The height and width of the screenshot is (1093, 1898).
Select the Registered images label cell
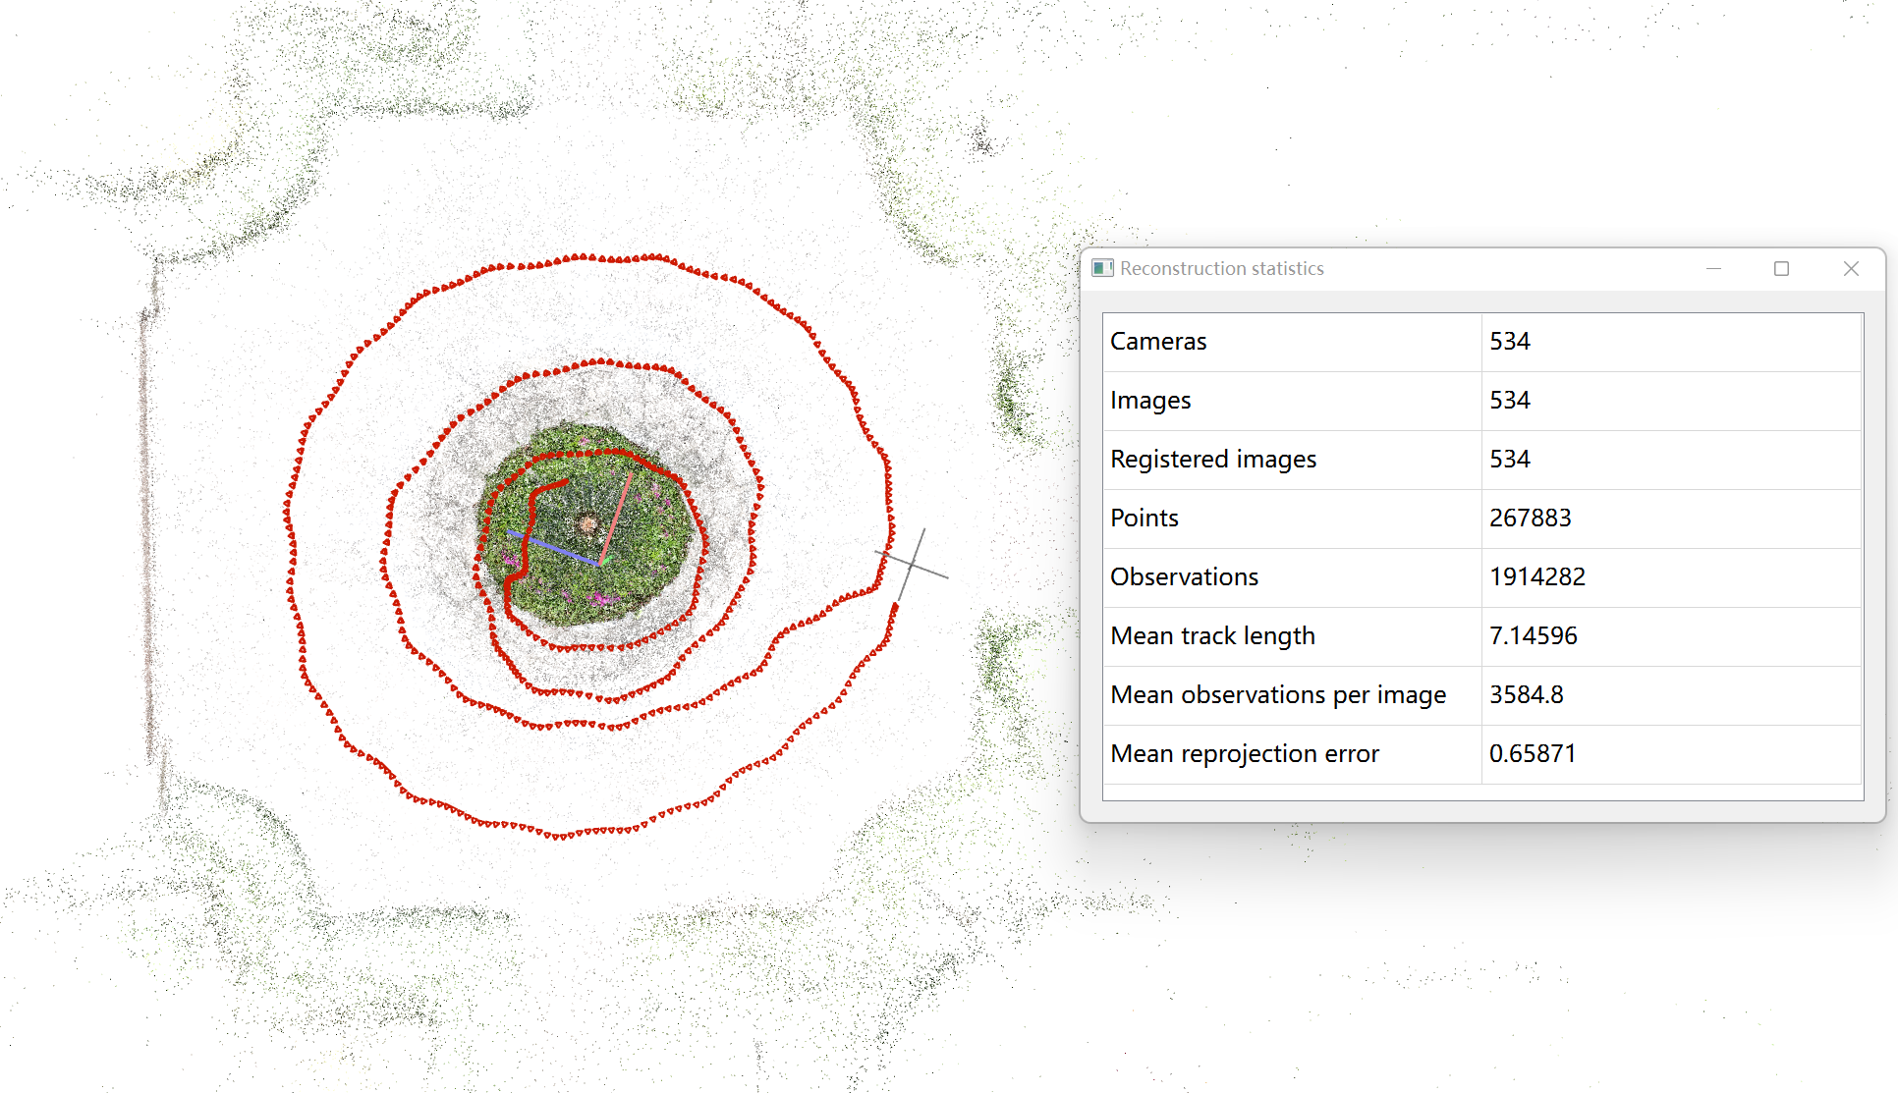pyautogui.click(x=1292, y=460)
